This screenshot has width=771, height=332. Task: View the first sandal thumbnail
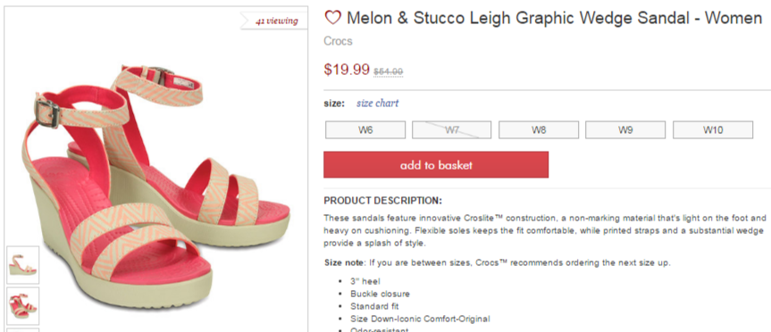click(x=22, y=265)
